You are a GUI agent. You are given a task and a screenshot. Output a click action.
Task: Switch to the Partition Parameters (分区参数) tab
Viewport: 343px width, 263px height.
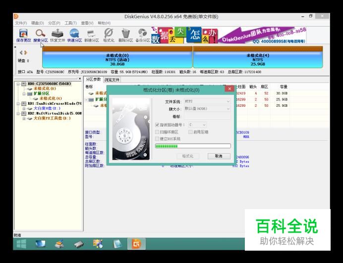pos(93,80)
